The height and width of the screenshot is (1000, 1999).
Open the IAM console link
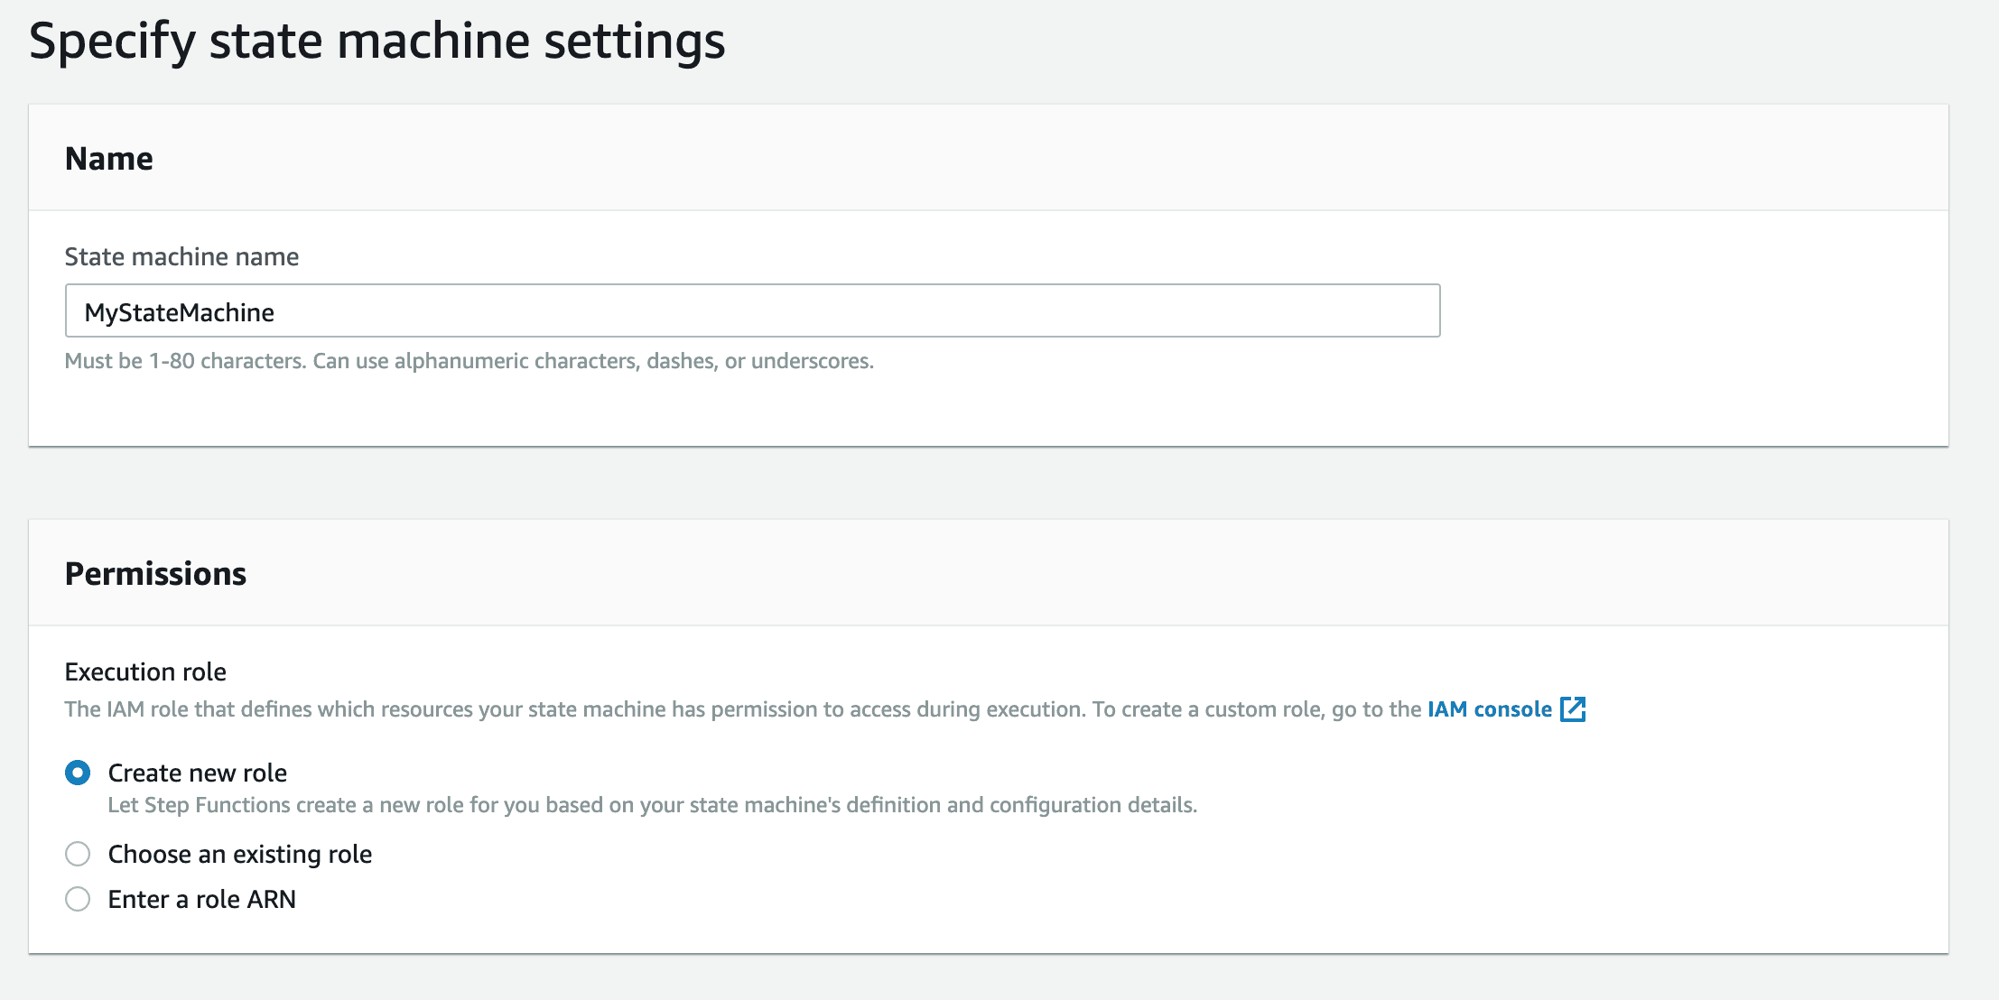(x=1489, y=709)
